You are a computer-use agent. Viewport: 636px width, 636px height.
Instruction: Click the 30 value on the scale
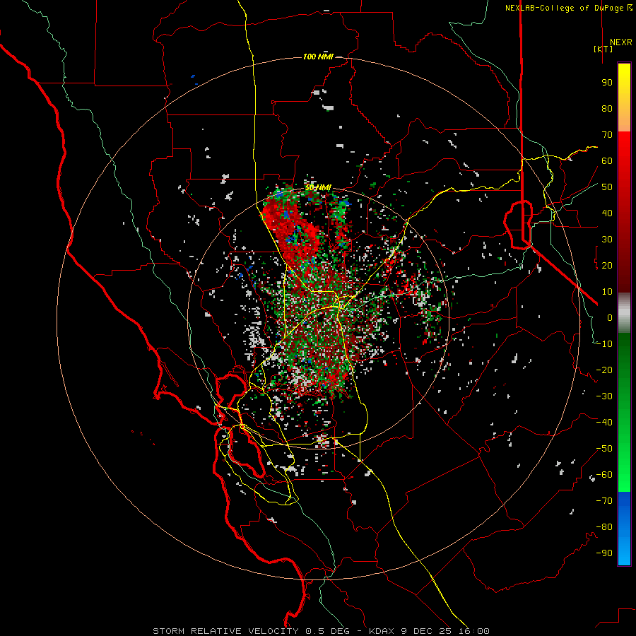pos(607,240)
